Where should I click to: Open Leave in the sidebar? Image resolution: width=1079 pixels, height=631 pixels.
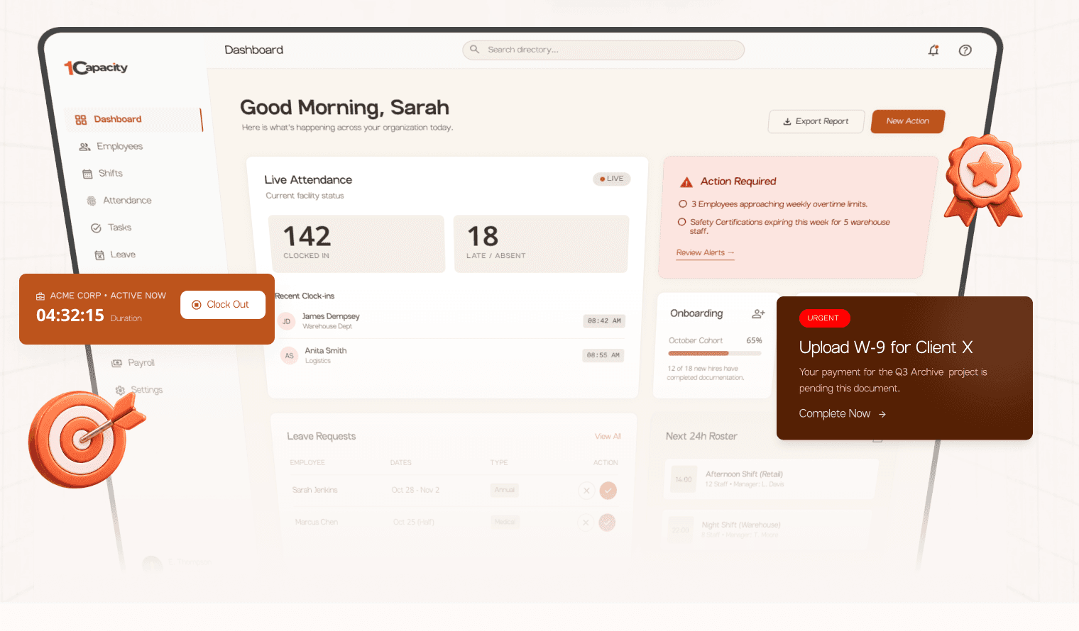click(x=123, y=255)
